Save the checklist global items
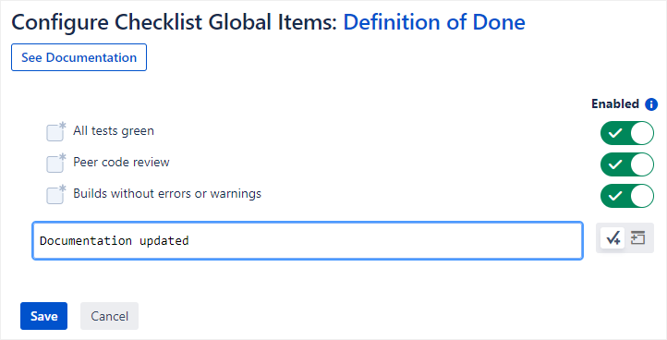The width and height of the screenshot is (667, 340). (x=43, y=316)
